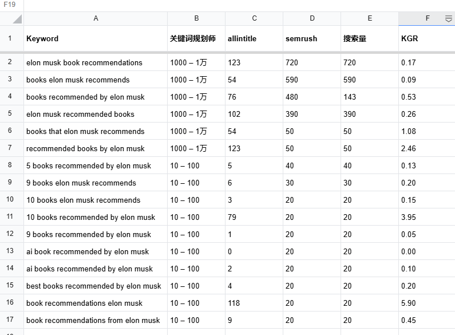Select column E header

click(x=370, y=18)
